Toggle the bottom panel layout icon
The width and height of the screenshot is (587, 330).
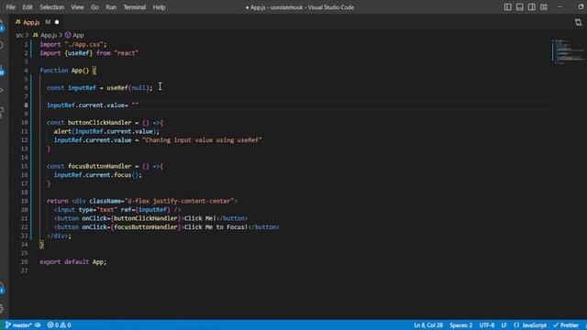(520, 7)
